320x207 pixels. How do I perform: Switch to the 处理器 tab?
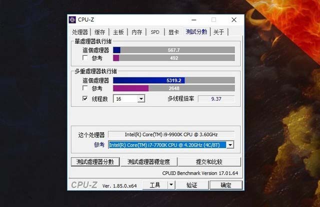click(80, 32)
